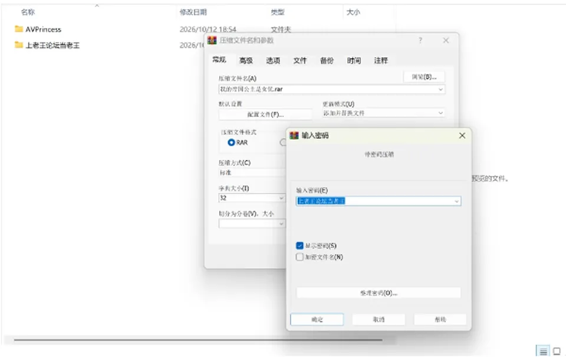
Task: Go to the 时间 tab
Action: pyautogui.click(x=354, y=61)
